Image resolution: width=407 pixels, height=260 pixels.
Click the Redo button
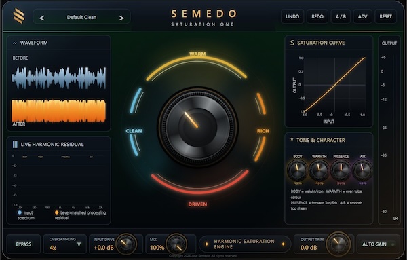click(x=317, y=16)
